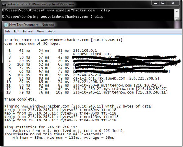Click the cmd window scrollbar up arrow

[x=177, y=11]
